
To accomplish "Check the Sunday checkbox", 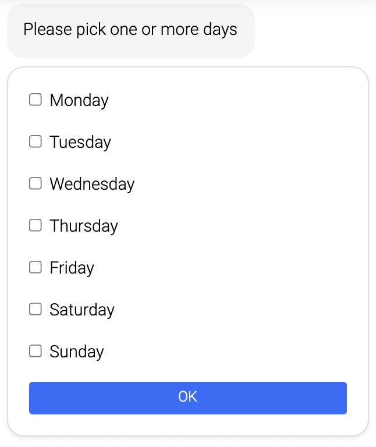I will pos(36,351).
